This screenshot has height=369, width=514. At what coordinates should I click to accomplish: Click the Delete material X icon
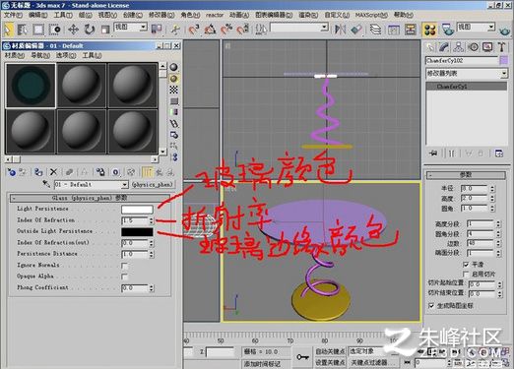coord(53,172)
